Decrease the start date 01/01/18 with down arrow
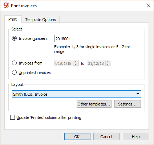Image resolution: width=154 pixels, height=145 pixels. [x=76, y=65]
